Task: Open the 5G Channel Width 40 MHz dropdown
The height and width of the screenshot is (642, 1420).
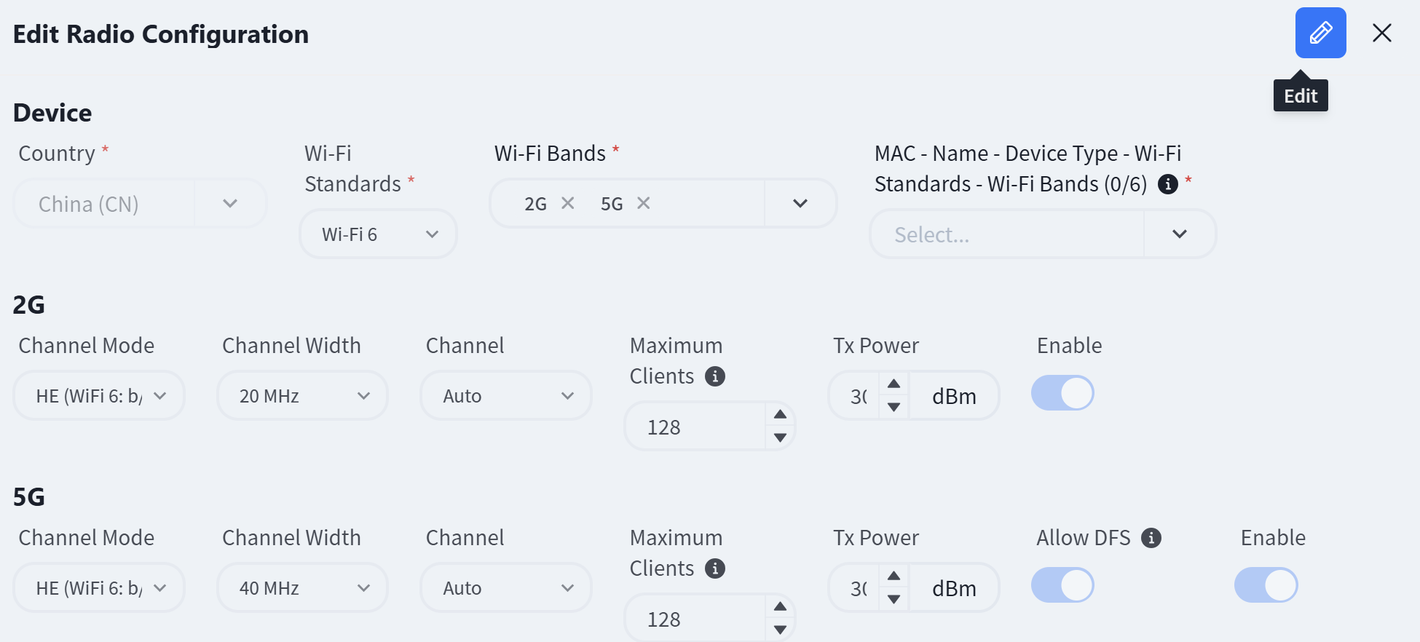Action: [x=302, y=587]
